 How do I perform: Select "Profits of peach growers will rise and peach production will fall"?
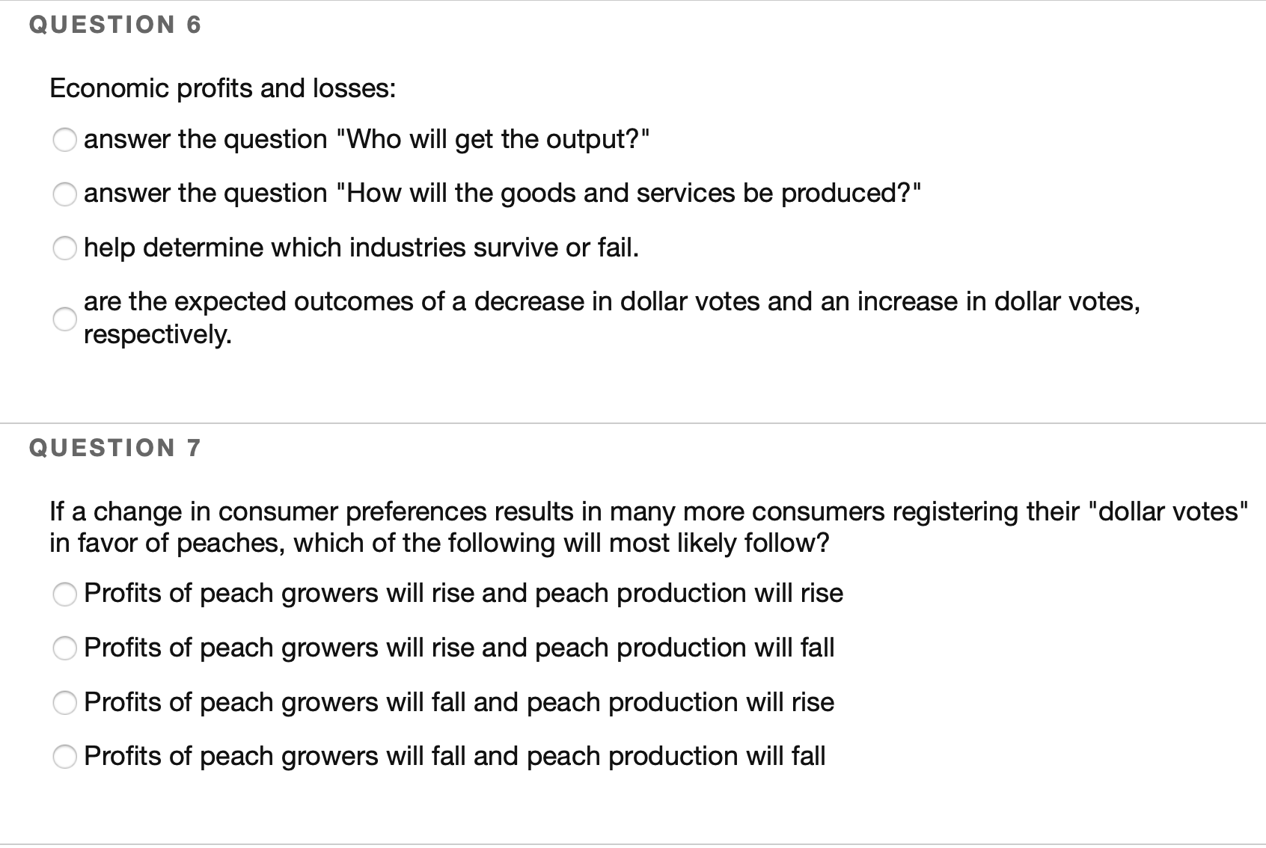coord(65,648)
